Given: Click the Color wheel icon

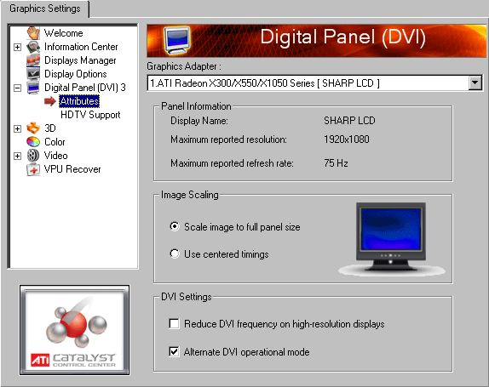Looking at the screenshot, I should click(x=33, y=142).
